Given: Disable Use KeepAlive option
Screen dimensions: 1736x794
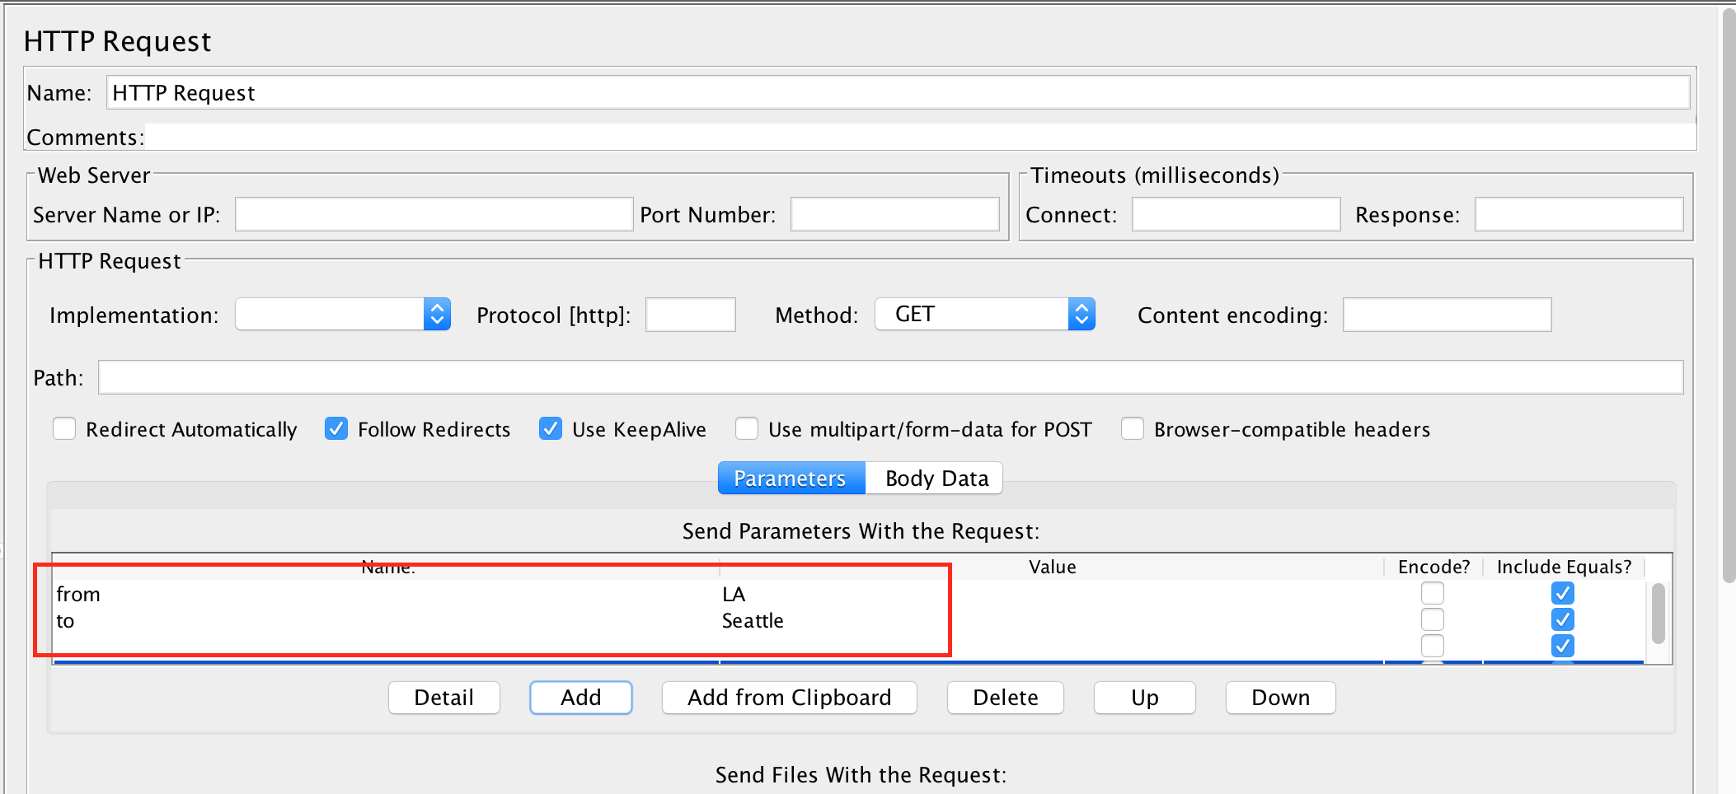Looking at the screenshot, I should 551,429.
